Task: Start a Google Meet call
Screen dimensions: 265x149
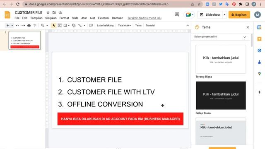Action: (x=189, y=15)
